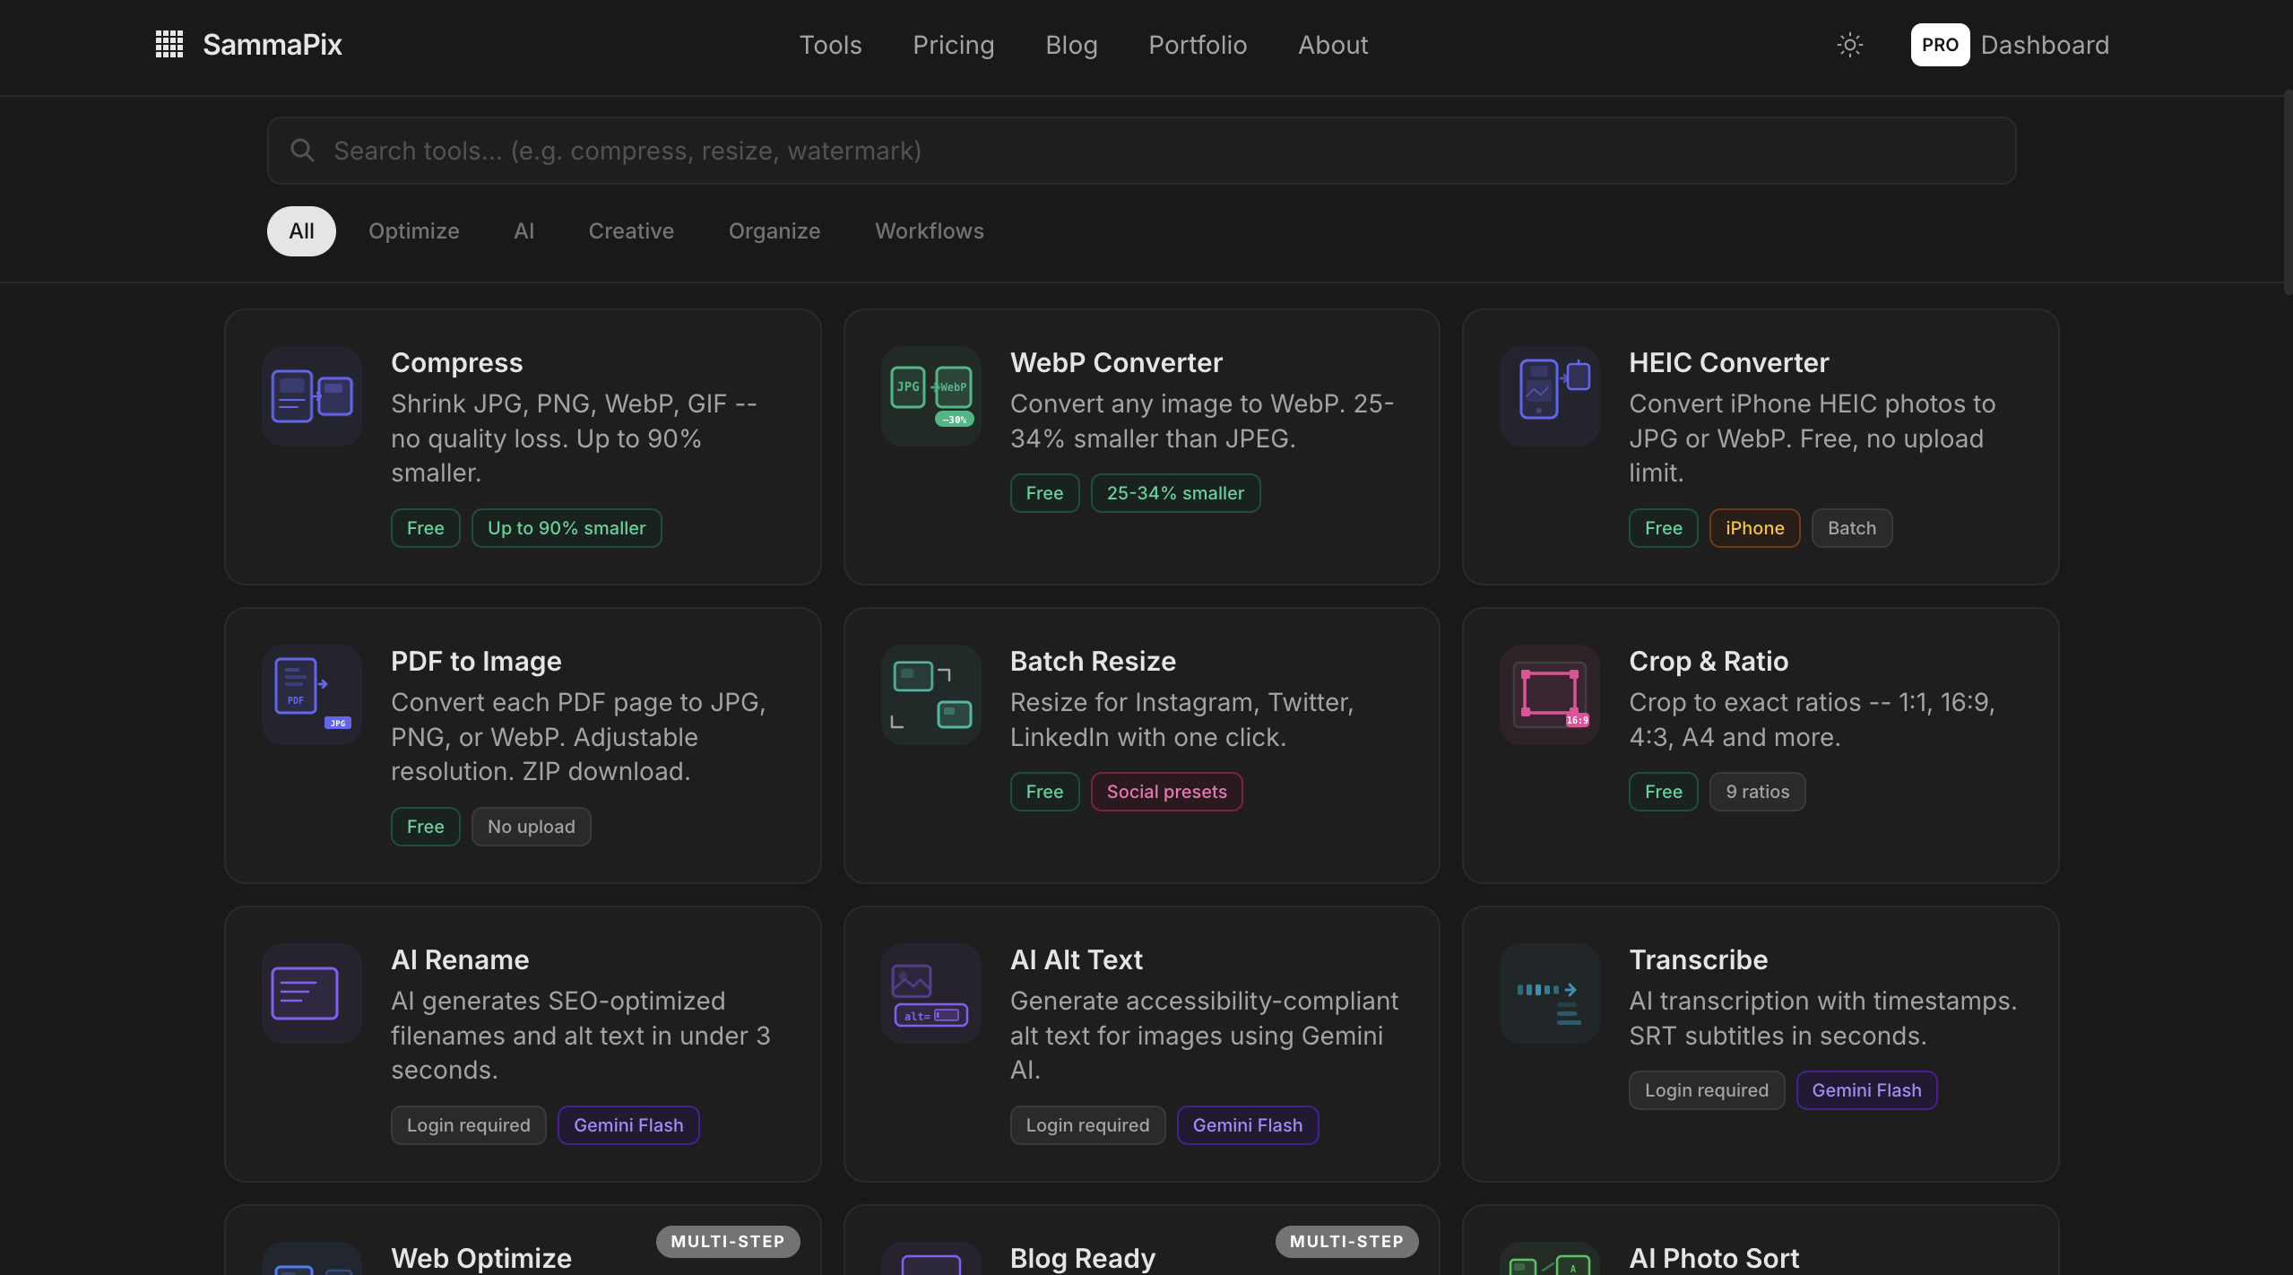Click the search magnifier icon

(x=303, y=151)
